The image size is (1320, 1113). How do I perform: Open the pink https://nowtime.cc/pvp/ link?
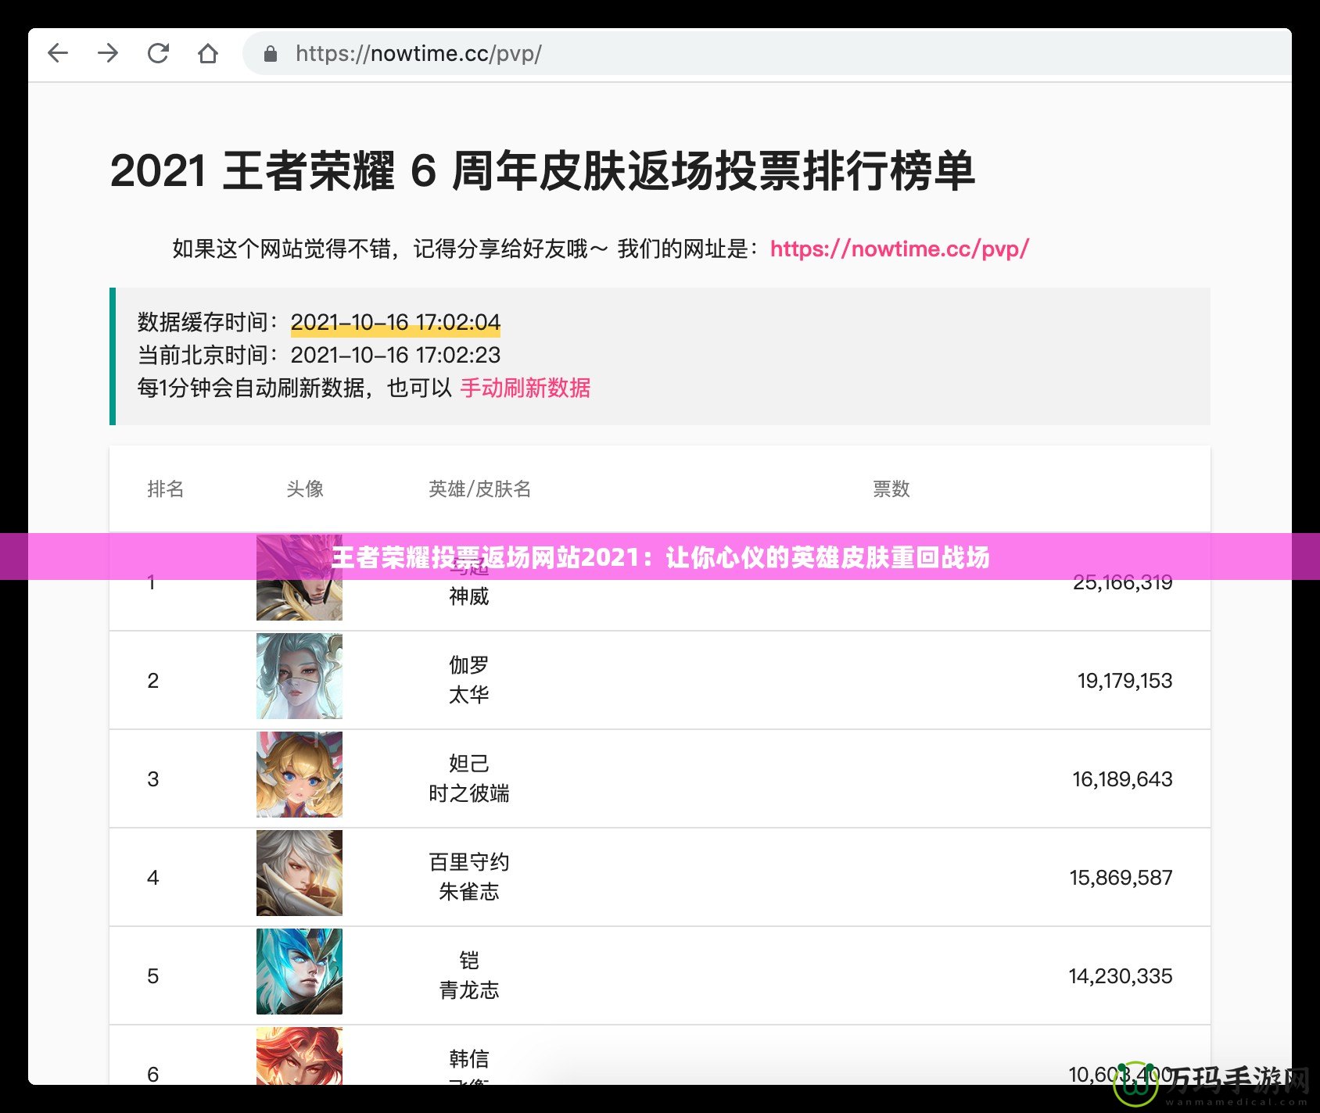tap(899, 249)
